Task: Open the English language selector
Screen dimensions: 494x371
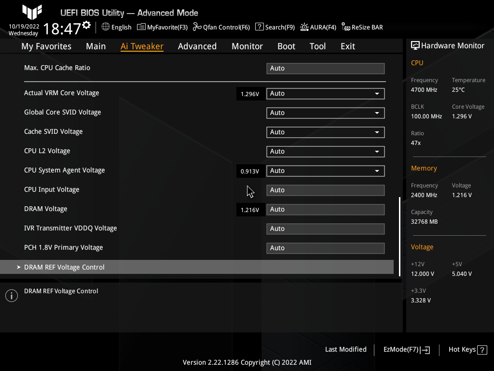Action: [116, 27]
